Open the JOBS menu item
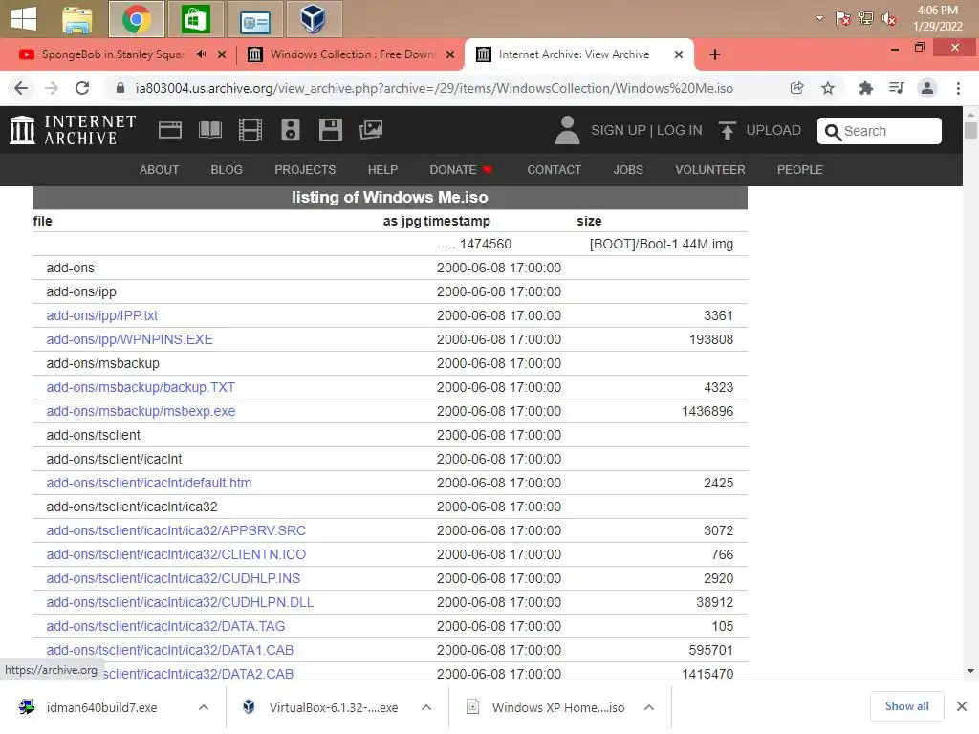 (x=628, y=170)
